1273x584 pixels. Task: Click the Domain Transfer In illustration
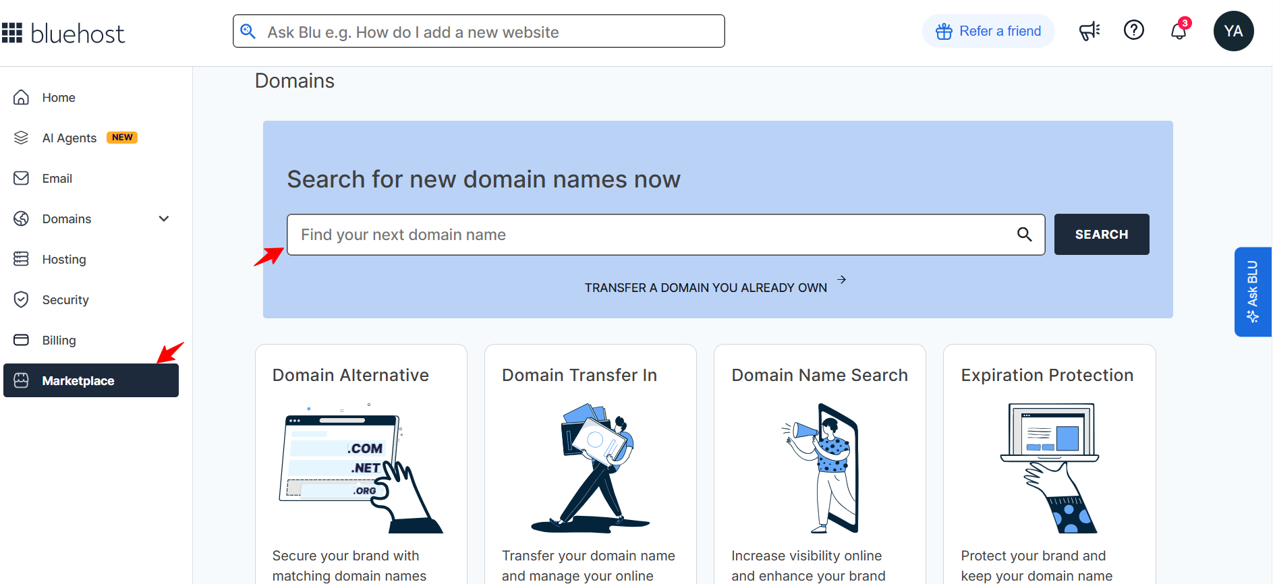click(x=591, y=468)
